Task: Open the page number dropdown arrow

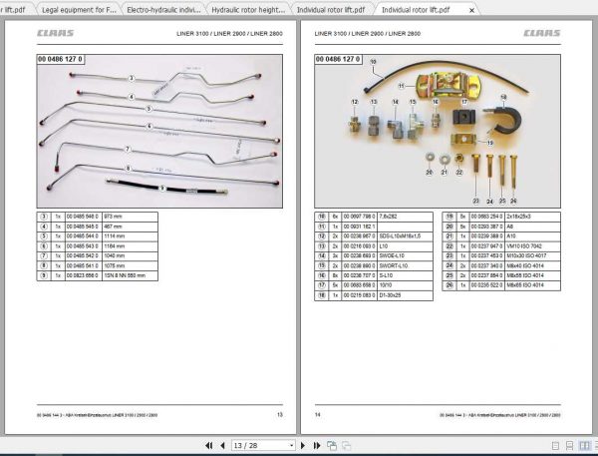Action: pos(291,445)
